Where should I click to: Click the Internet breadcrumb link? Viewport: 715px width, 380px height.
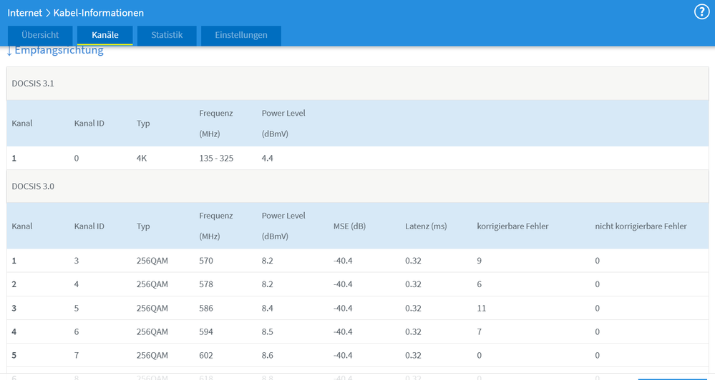[x=24, y=13]
